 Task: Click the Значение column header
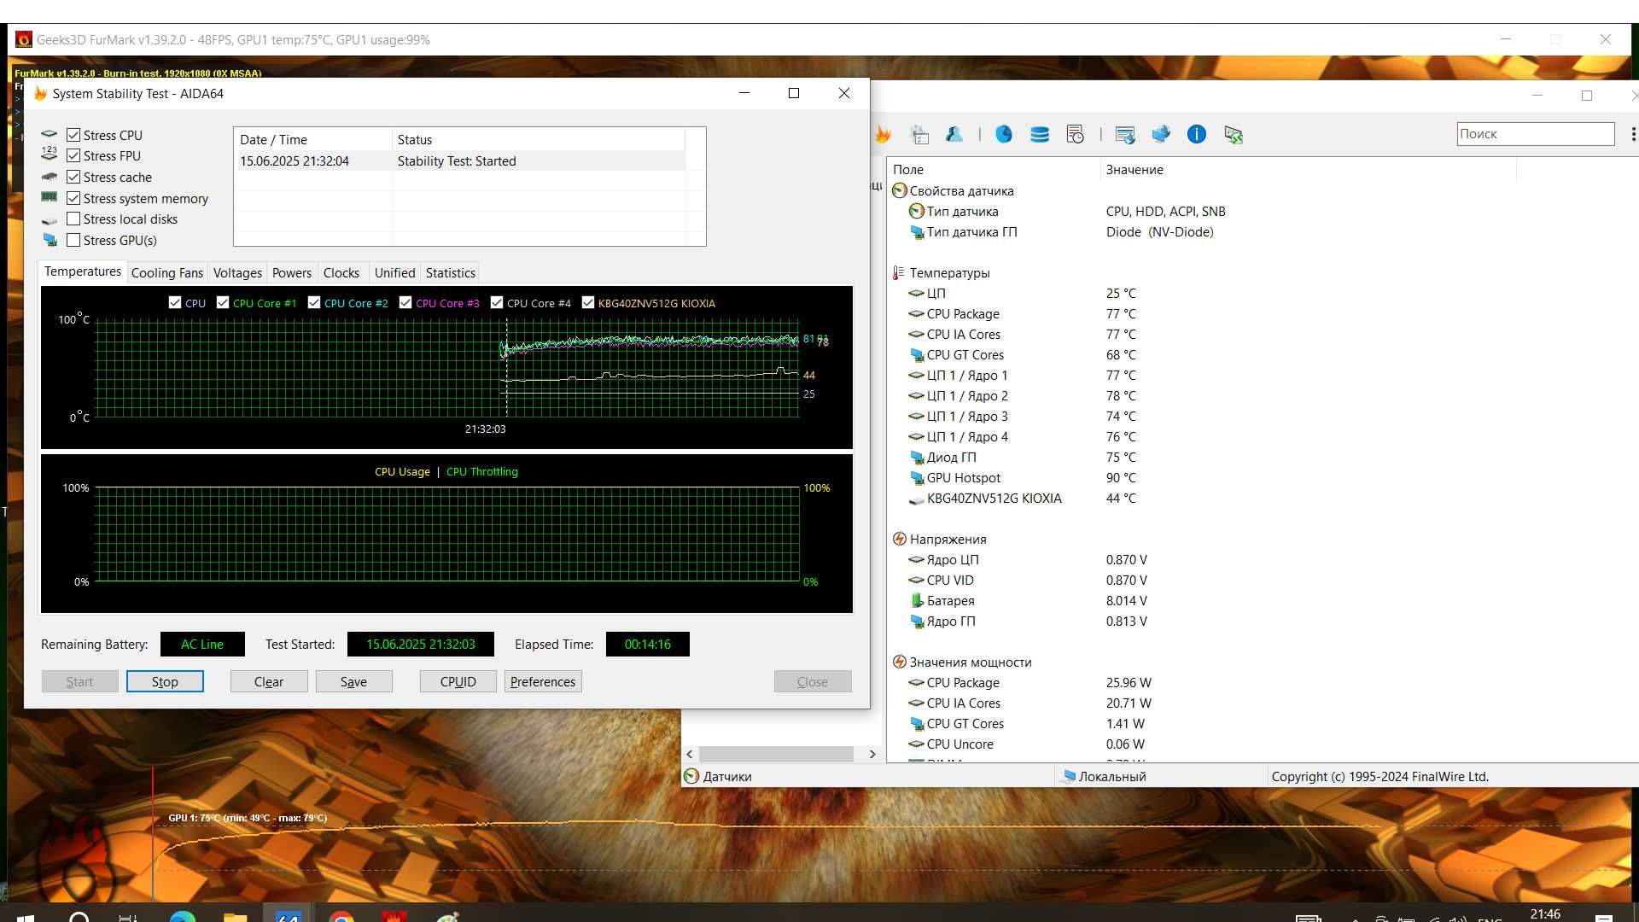(1309, 169)
